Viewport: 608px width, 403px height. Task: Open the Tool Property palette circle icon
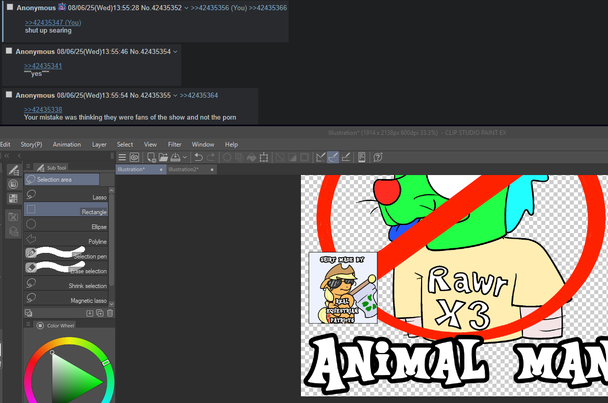click(13, 184)
